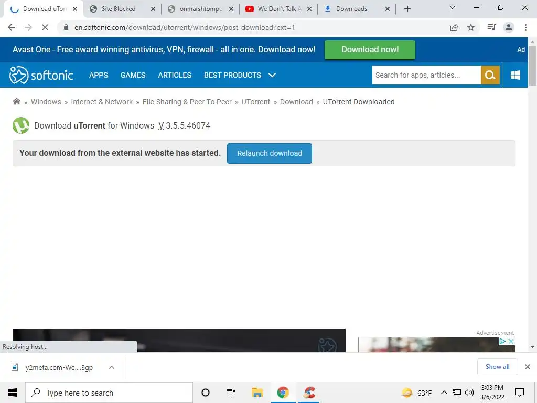Go back to the previous page
The width and height of the screenshot is (537, 403).
[x=12, y=27]
